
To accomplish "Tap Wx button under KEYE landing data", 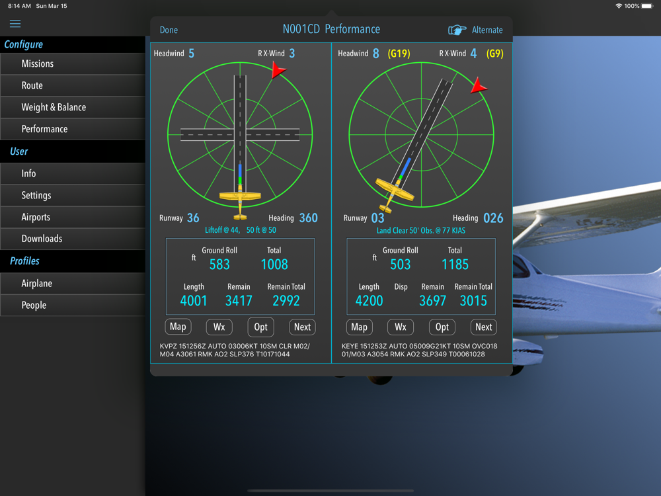I will coord(401,327).
